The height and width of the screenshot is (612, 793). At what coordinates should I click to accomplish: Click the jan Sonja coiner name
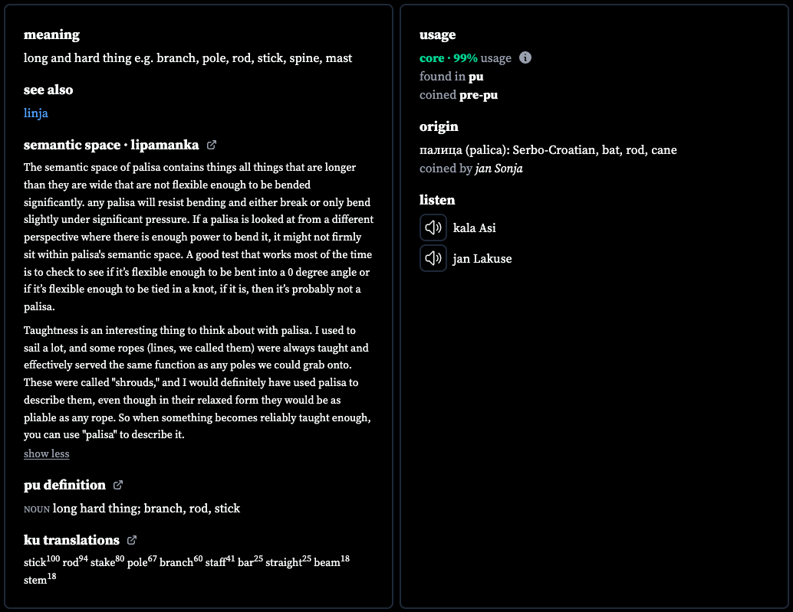pos(499,169)
